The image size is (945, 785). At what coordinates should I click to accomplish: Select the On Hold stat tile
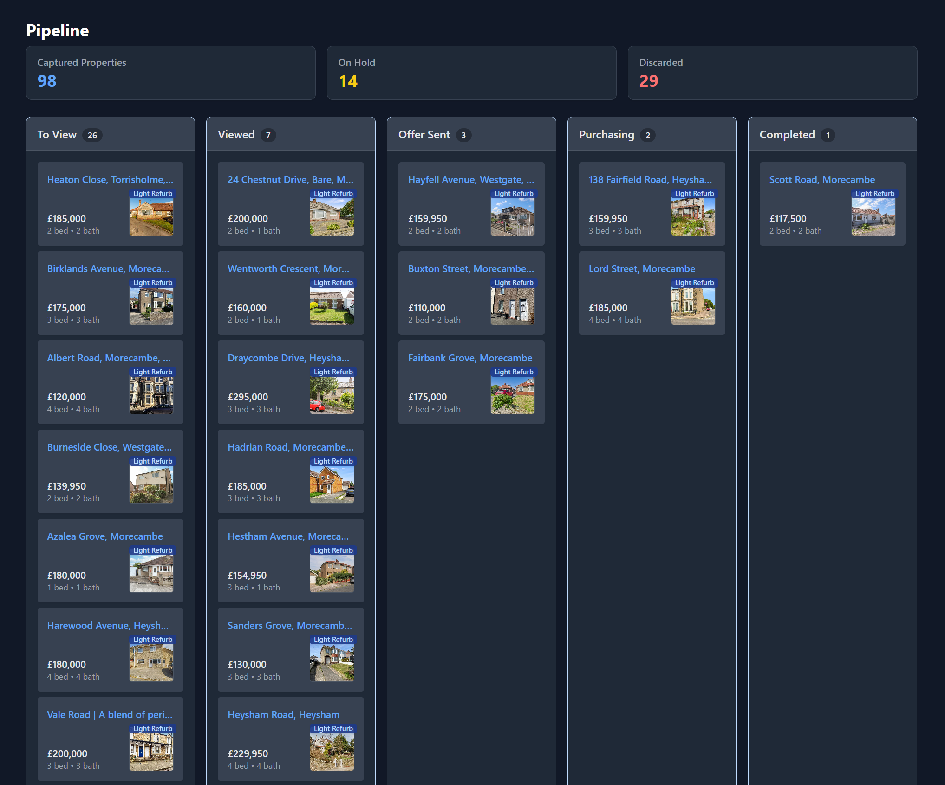pyautogui.click(x=471, y=73)
